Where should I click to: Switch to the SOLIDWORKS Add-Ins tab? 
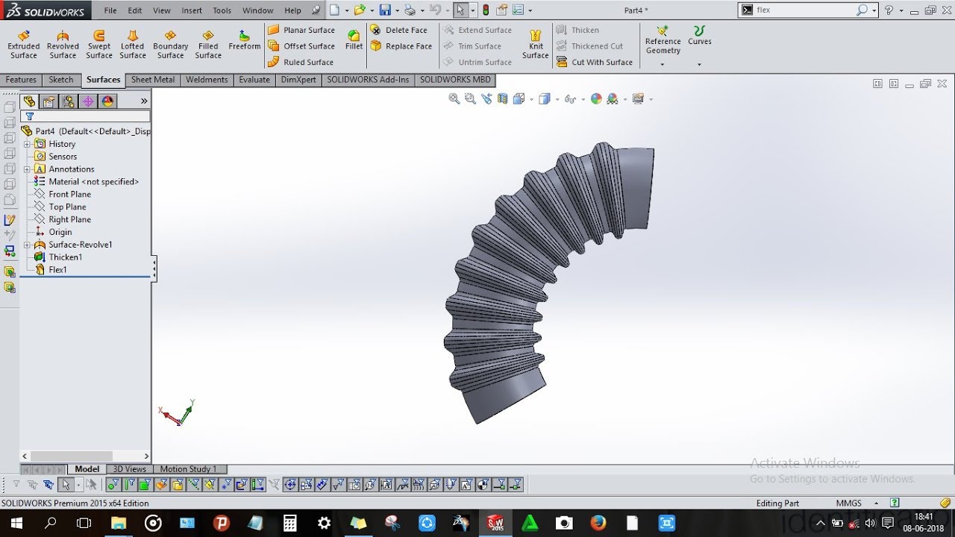pos(368,80)
